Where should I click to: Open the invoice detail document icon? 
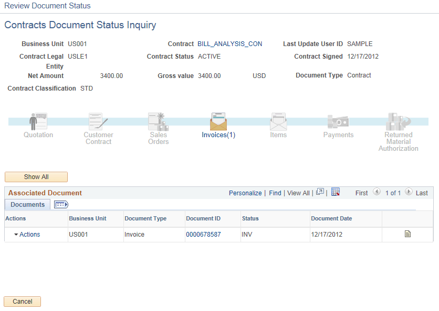pyautogui.click(x=407, y=235)
